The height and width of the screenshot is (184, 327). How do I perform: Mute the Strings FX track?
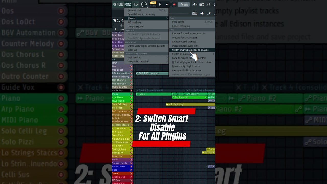point(131,153)
